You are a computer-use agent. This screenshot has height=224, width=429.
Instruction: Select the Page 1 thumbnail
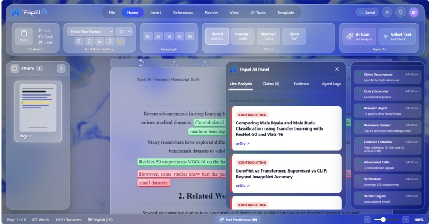[38, 111]
